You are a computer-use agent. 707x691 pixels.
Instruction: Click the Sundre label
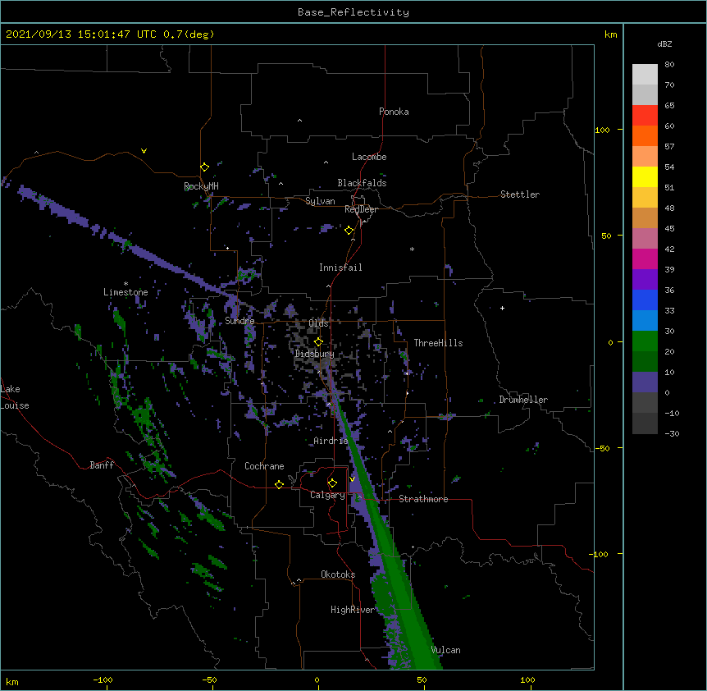[239, 321]
